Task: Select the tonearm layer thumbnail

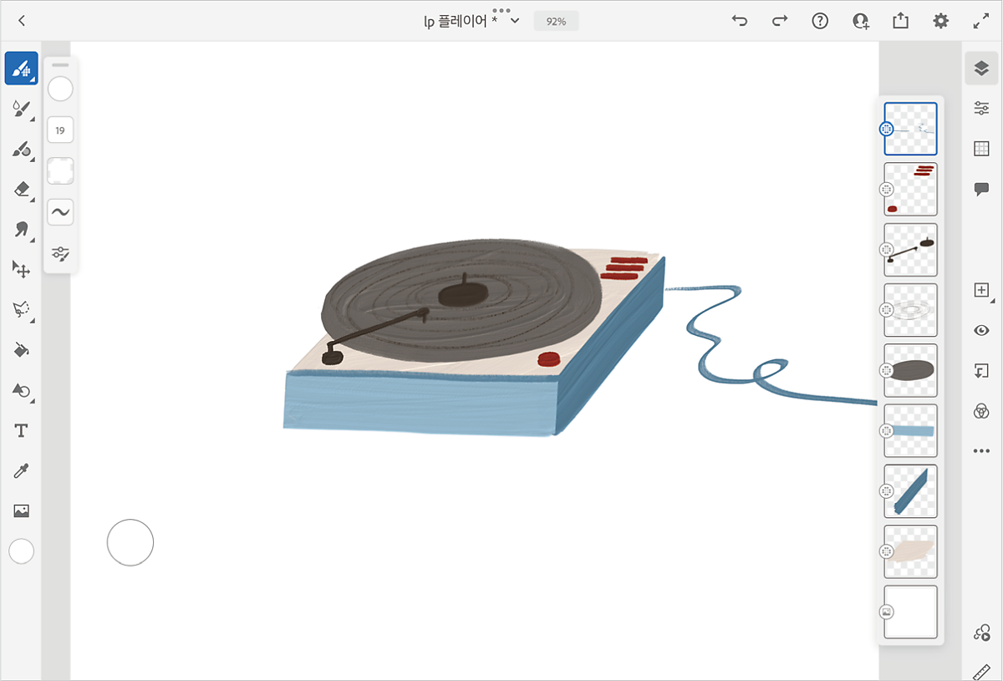Action: 911,250
